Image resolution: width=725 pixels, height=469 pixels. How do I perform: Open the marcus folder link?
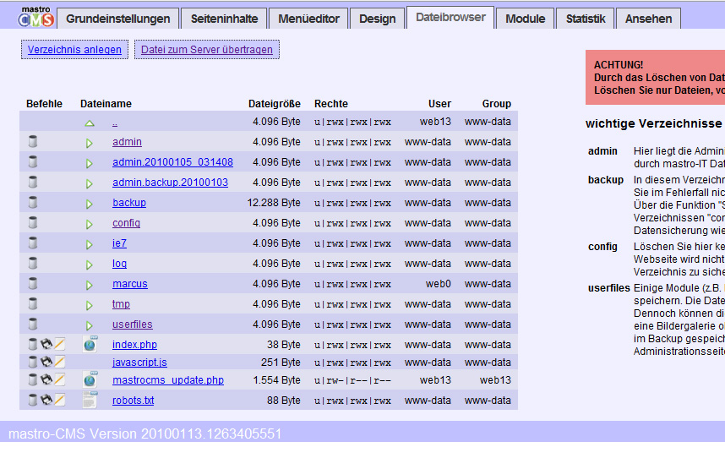tap(130, 284)
